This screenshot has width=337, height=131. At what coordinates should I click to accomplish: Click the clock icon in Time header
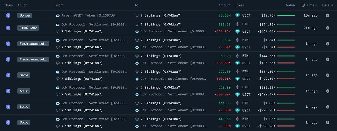tap(303, 5)
